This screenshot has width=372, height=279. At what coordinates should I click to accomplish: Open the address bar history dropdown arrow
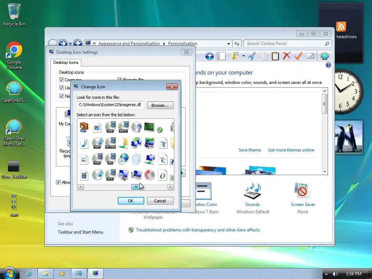point(229,44)
